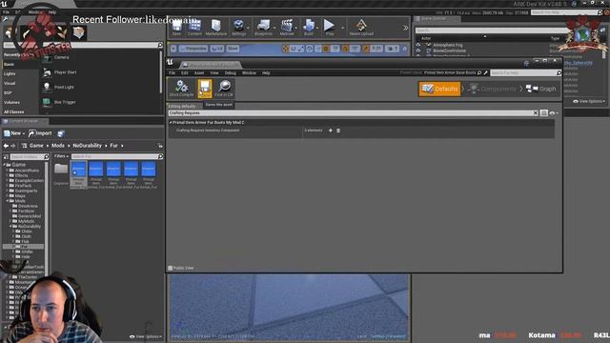Edit the parent class with the pencil icon
The width and height of the screenshot is (610, 343).
click(x=485, y=72)
